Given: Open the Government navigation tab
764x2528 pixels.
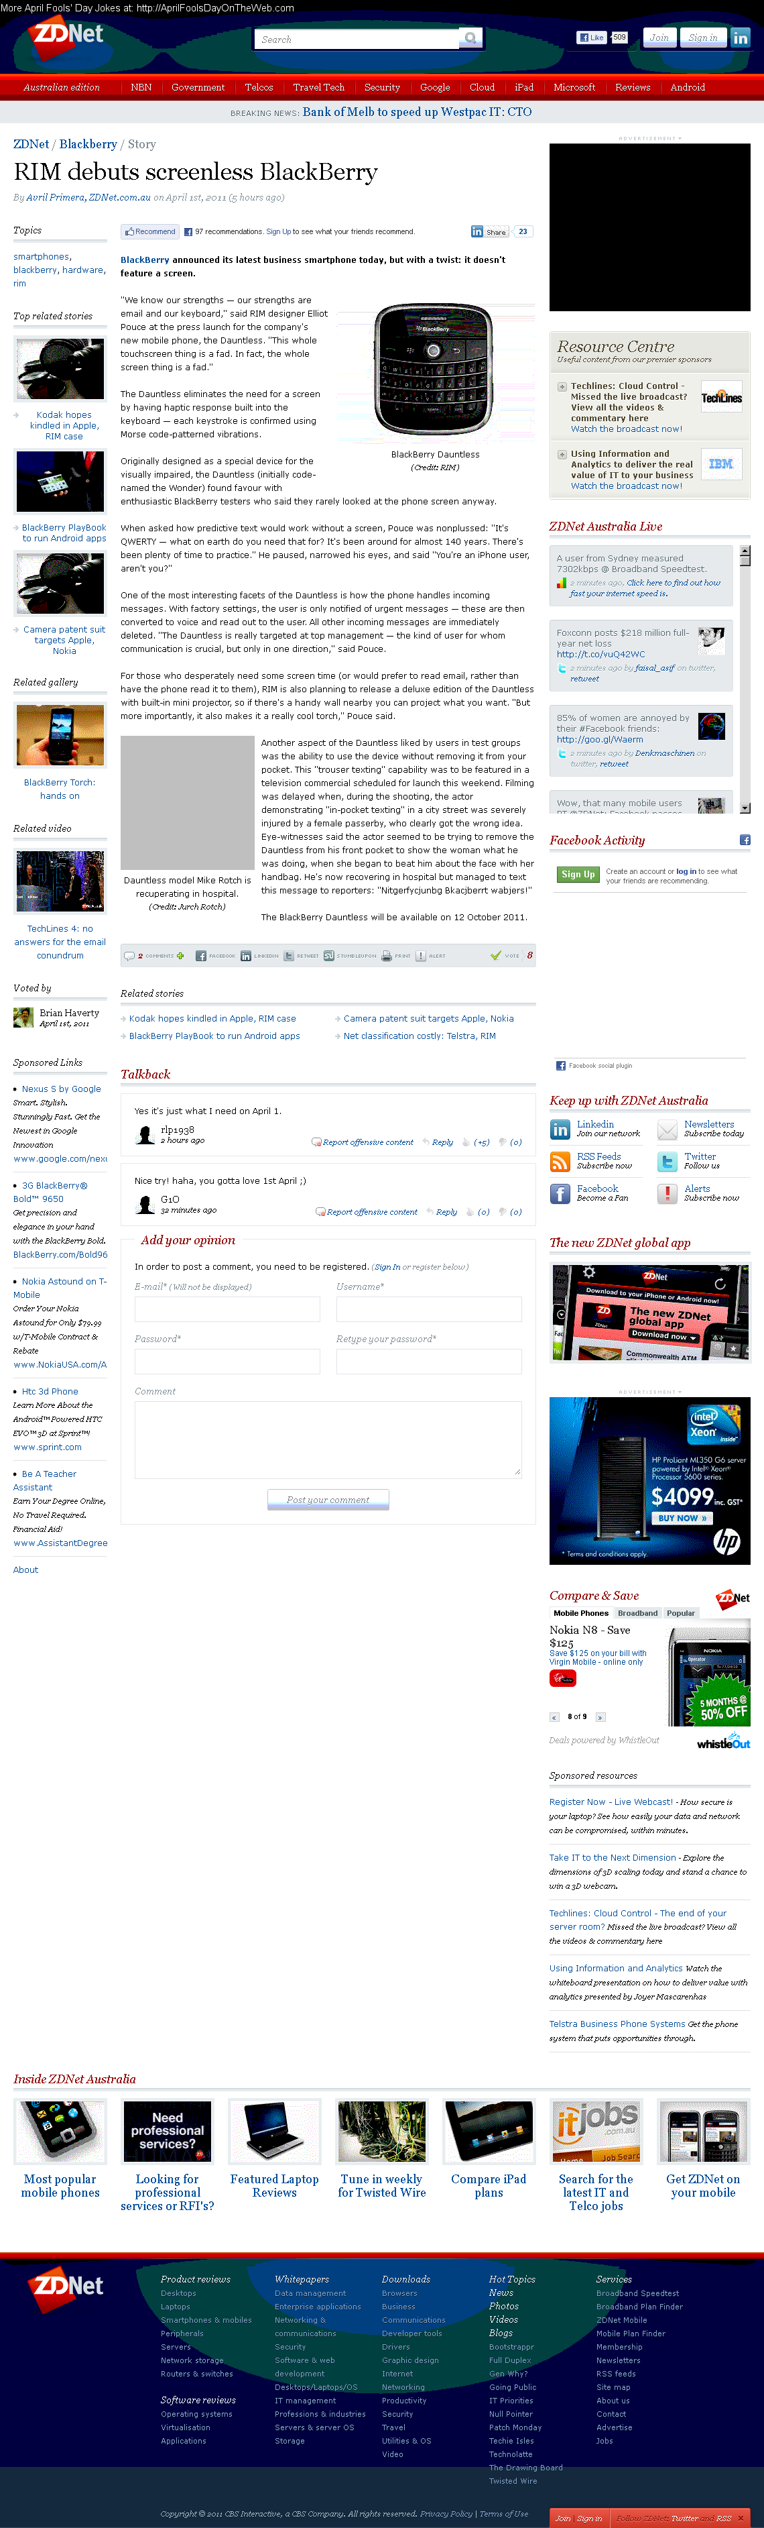Looking at the screenshot, I should pos(198,87).
